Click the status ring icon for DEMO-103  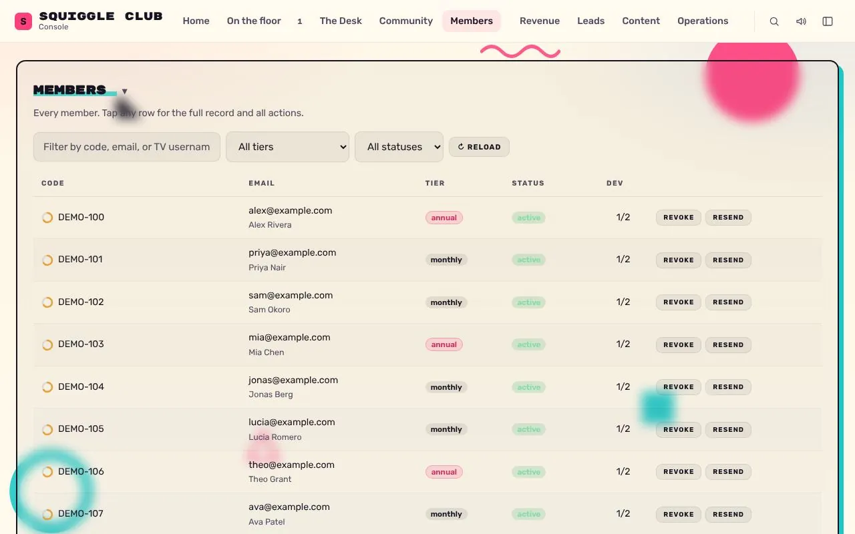[47, 344]
